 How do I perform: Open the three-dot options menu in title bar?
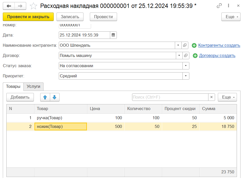coord(228,6)
